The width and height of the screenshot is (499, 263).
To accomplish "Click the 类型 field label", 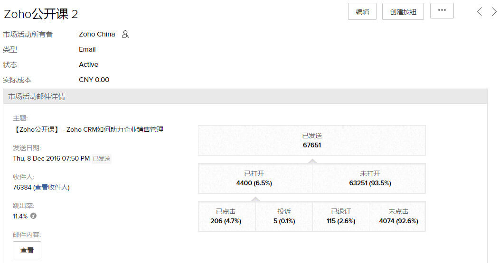I will coord(10,50).
